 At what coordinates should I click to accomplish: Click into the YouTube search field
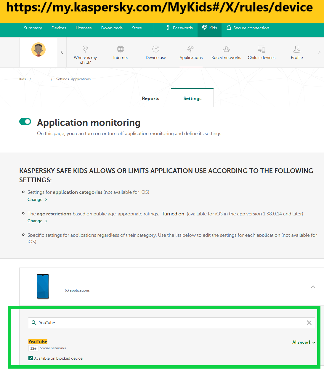pos(171,323)
